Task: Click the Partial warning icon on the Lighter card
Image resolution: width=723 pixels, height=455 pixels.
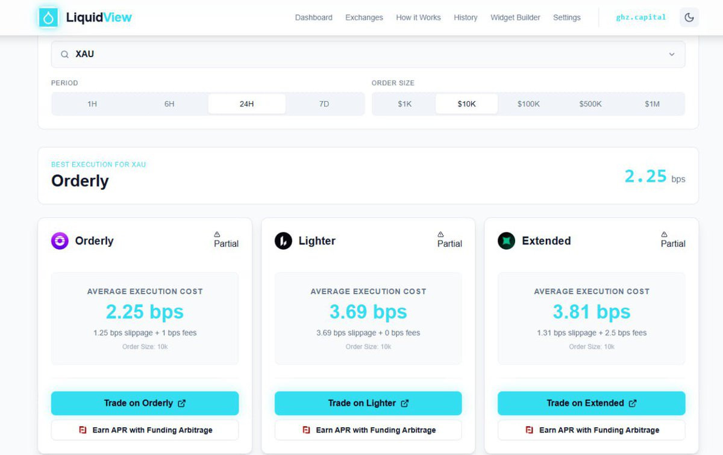Action: point(440,234)
